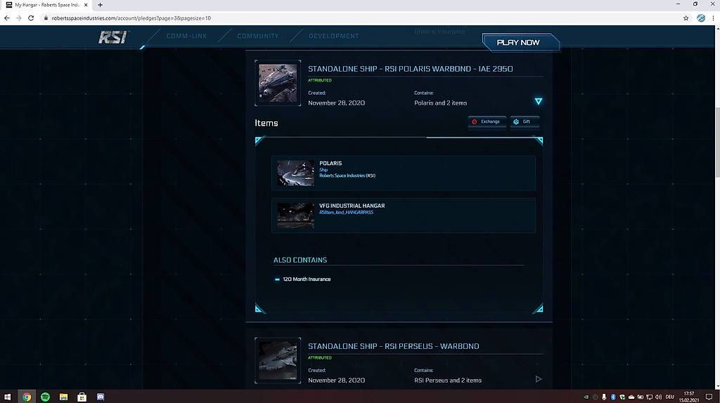Click the RSI Perseus and 2 items text
Viewport: 720px width, 403px height.
[448, 380]
